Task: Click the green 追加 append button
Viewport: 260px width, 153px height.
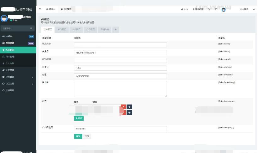Action: pyautogui.click(x=79, y=118)
